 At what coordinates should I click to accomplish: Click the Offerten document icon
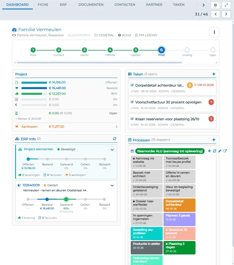point(17,83)
